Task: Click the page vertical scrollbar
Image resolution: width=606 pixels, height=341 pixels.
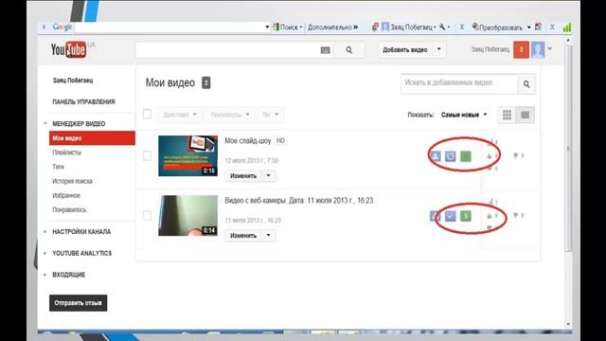Action: point(568,149)
